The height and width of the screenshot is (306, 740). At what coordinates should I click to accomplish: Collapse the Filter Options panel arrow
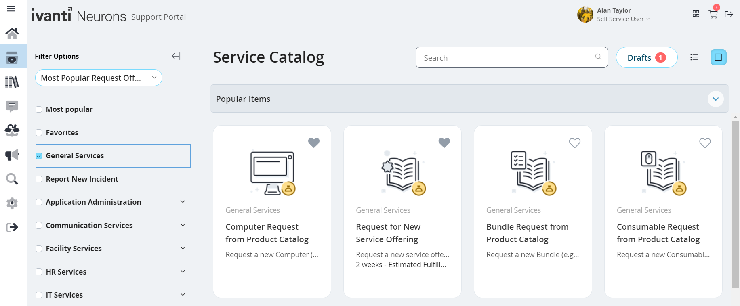tap(176, 56)
